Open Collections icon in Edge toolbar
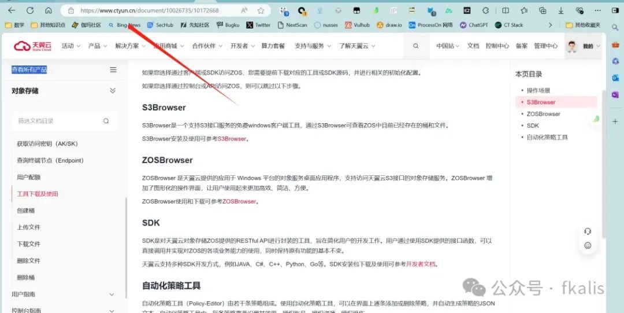The width and height of the screenshot is (624, 313). click(543, 11)
